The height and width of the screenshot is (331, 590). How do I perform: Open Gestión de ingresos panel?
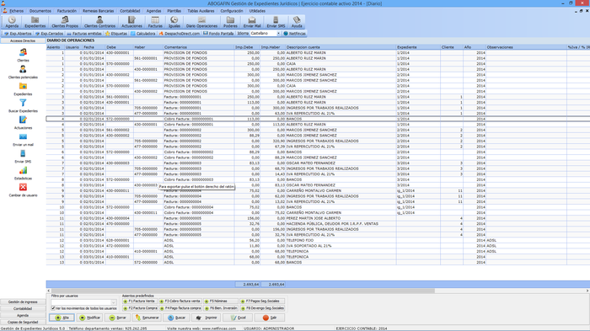pos(23,302)
